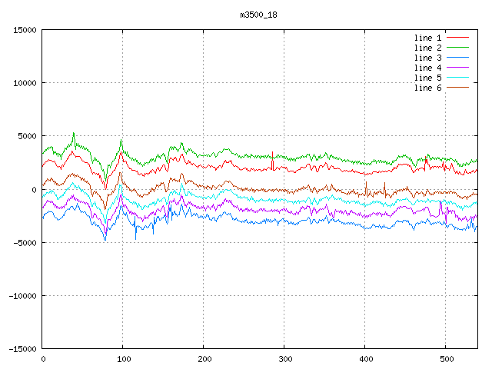Screen dimensions: 492x369
Task: Select the 'line 1' legend label
Action: [x=427, y=38]
